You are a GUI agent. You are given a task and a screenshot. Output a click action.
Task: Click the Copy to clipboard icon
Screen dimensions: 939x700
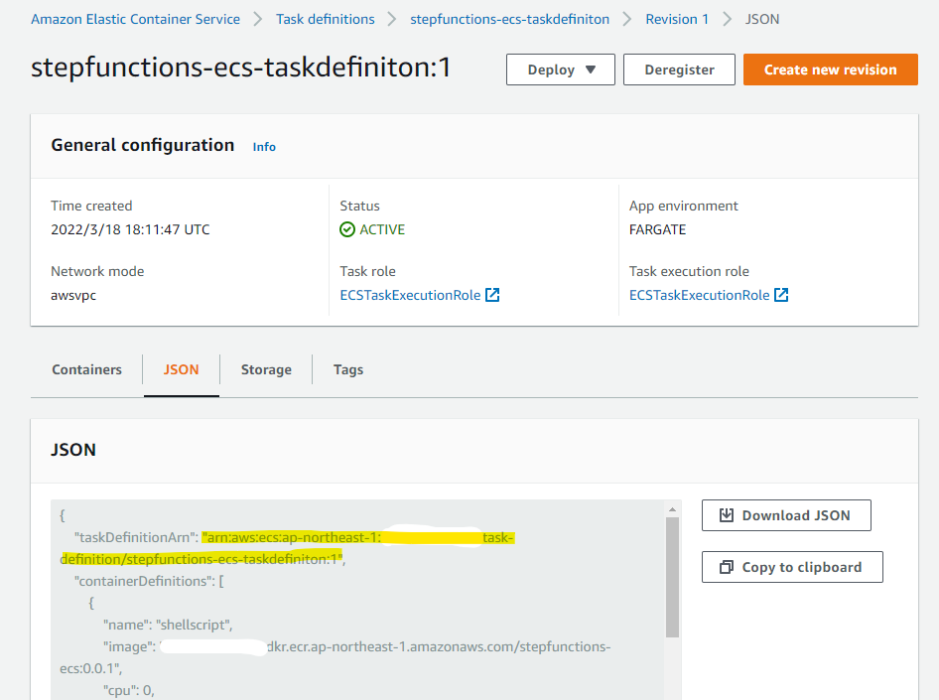coord(729,567)
